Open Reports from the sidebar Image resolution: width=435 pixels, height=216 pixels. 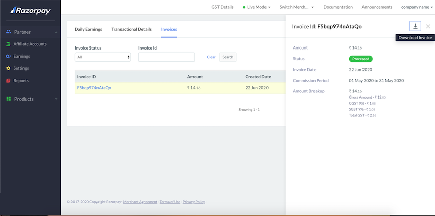21,81
